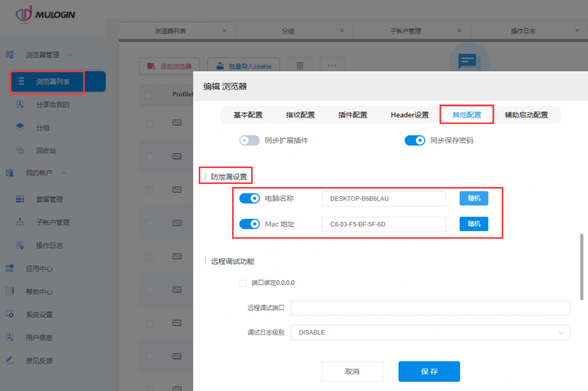Open 分享给我的 in sidebar
The height and width of the screenshot is (391, 588).
[x=53, y=104]
